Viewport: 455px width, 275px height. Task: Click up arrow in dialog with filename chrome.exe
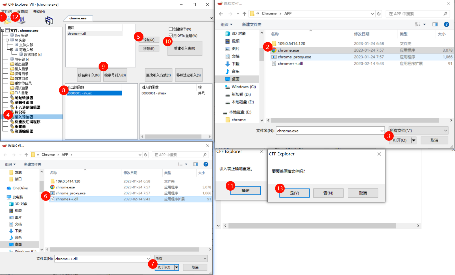[x=244, y=14]
